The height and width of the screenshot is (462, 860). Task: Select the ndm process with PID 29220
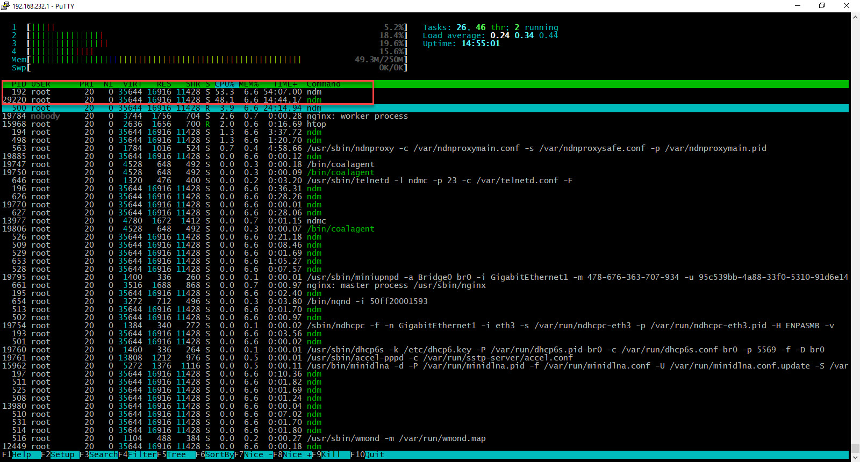[425, 100]
